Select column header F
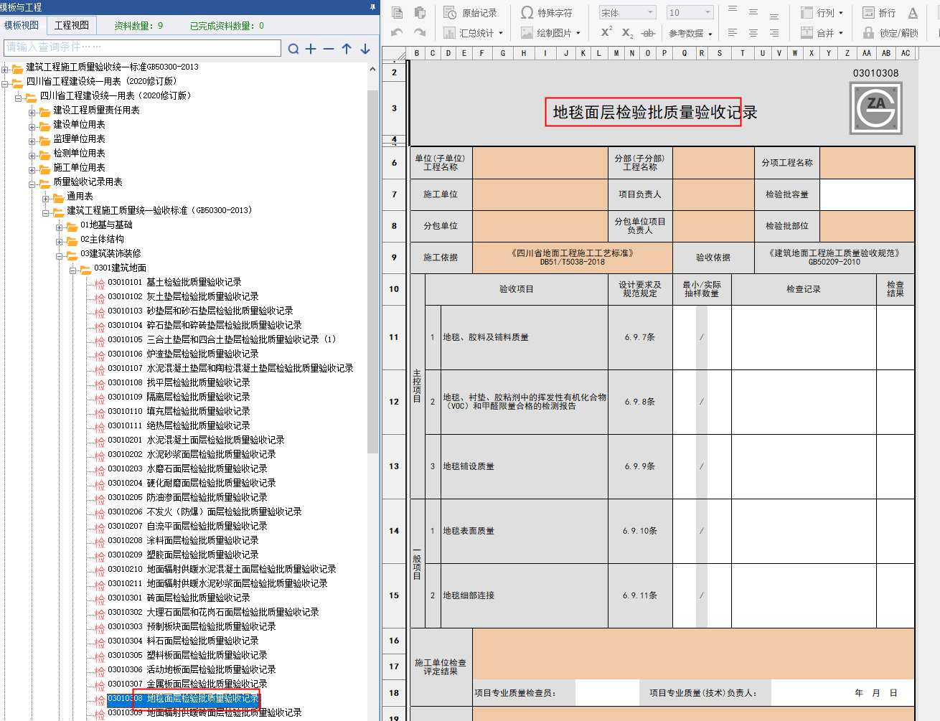The height and width of the screenshot is (721, 940). coord(481,53)
